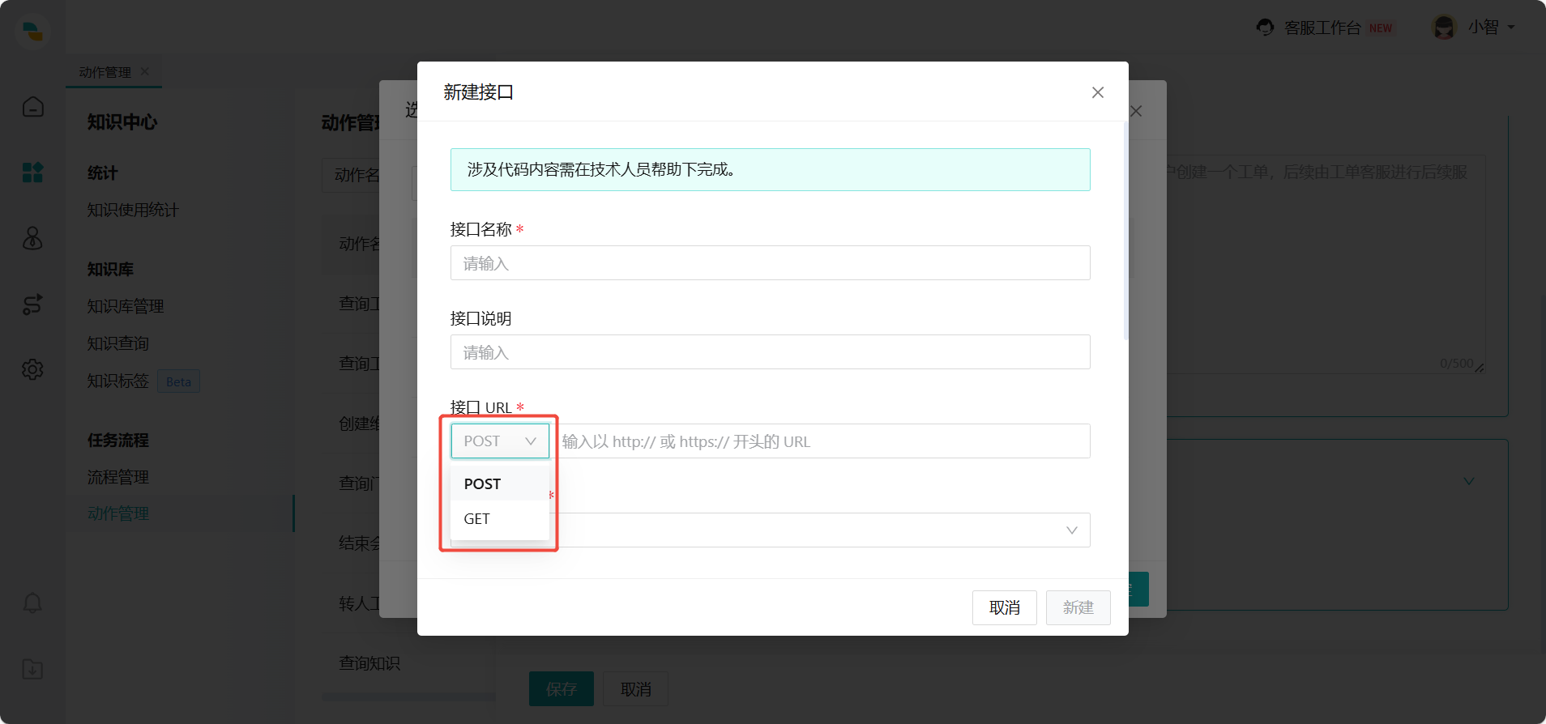Click 取消 in the 新建接口 dialog

pos(1005,607)
